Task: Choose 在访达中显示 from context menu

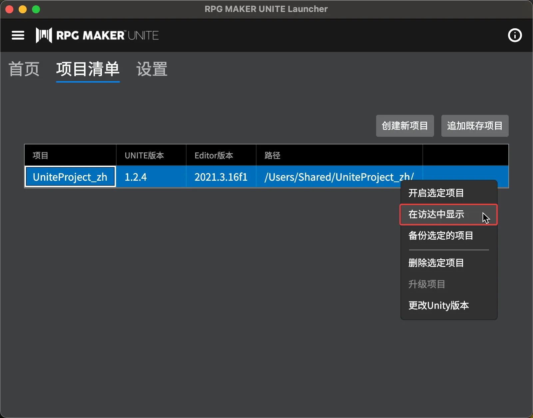Action: pyautogui.click(x=449, y=214)
